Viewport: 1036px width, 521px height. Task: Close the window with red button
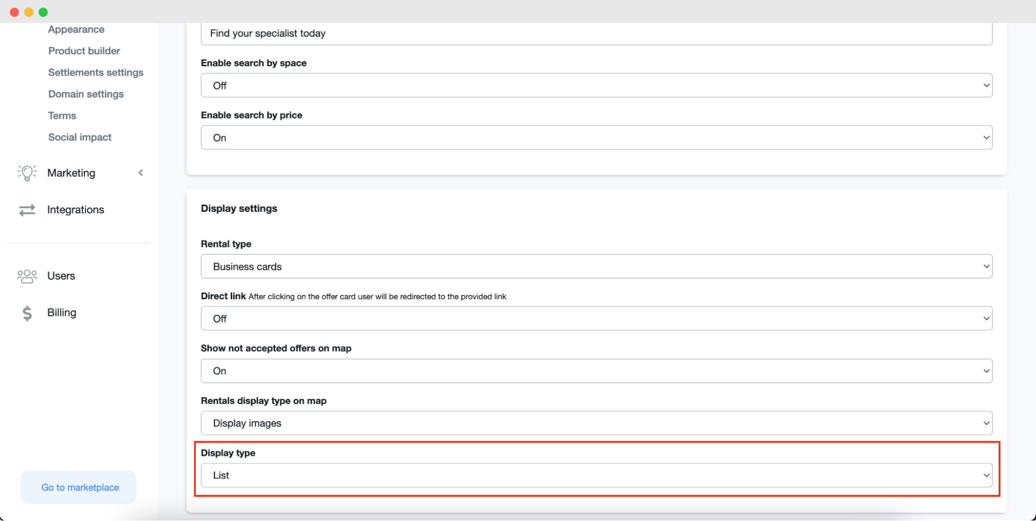pos(15,12)
